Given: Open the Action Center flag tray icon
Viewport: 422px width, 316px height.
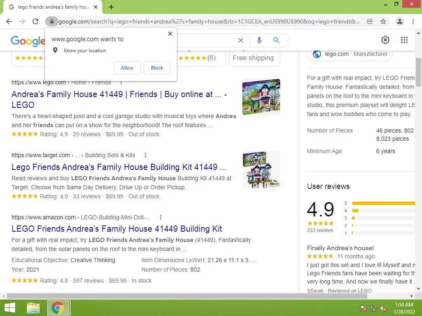Looking at the screenshot, I should (x=363, y=308).
